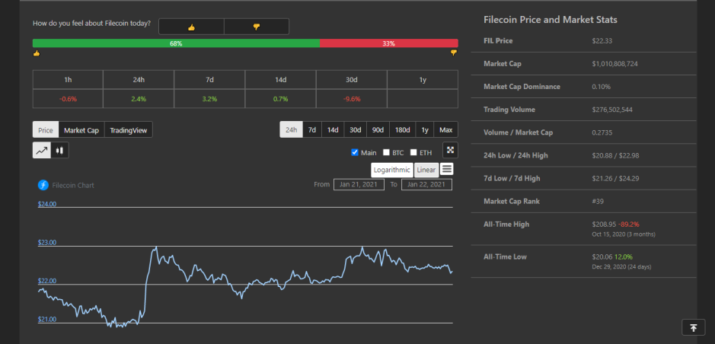Set chart scale to Logarithmic
715x344 pixels.
coord(392,170)
